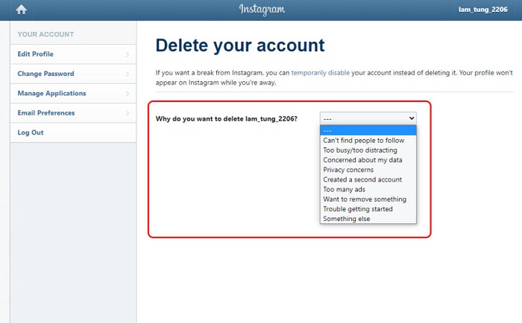
Task: Select the blank '---' option
Action: (x=368, y=130)
